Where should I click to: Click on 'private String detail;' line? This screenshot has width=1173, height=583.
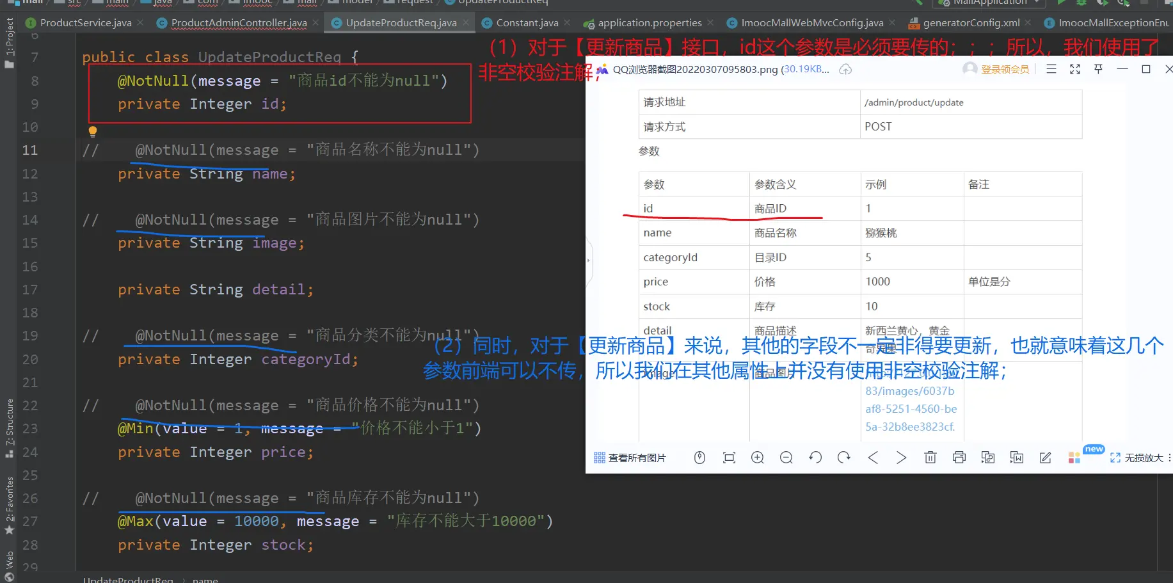pyautogui.click(x=216, y=289)
